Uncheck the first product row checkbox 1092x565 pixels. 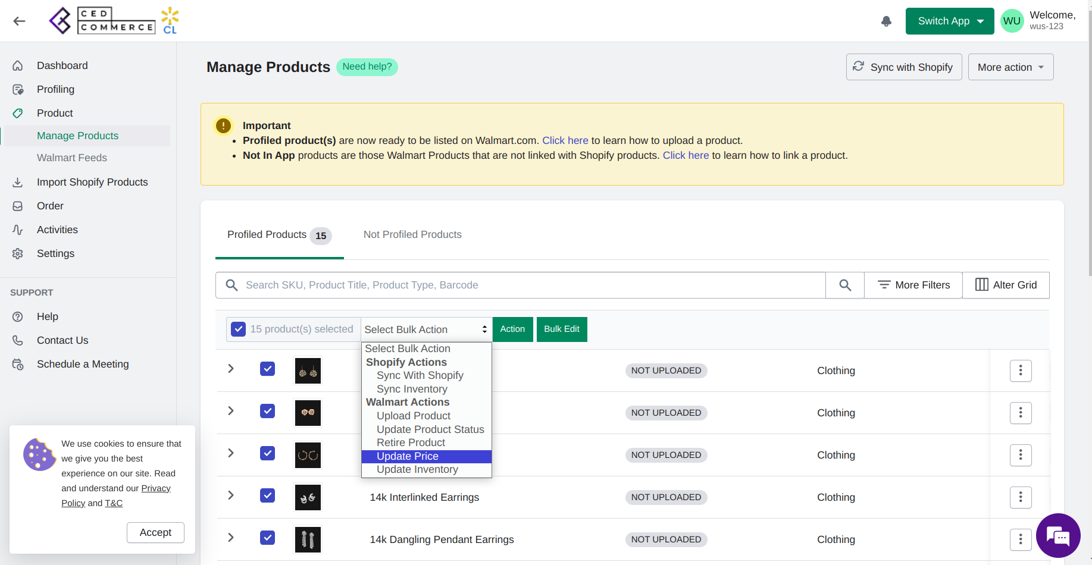coord(268,369)
